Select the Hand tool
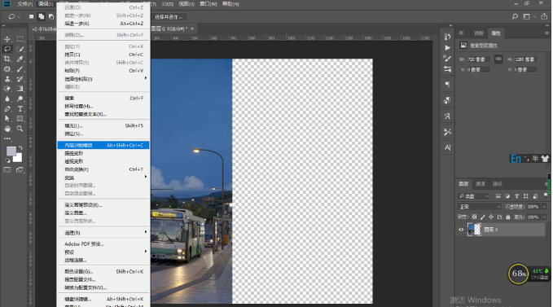 pos(7,129)
